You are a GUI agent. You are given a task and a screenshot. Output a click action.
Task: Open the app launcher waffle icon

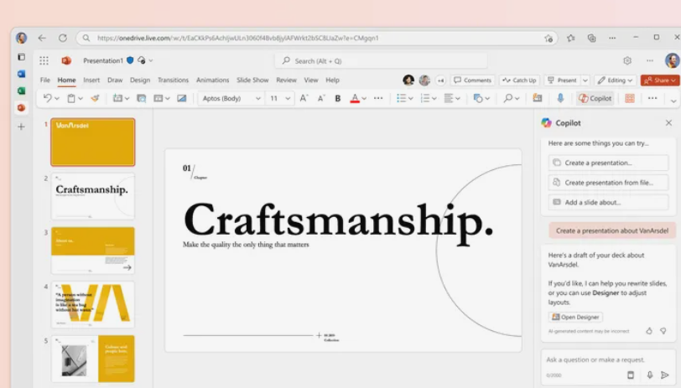pos(44,60)
